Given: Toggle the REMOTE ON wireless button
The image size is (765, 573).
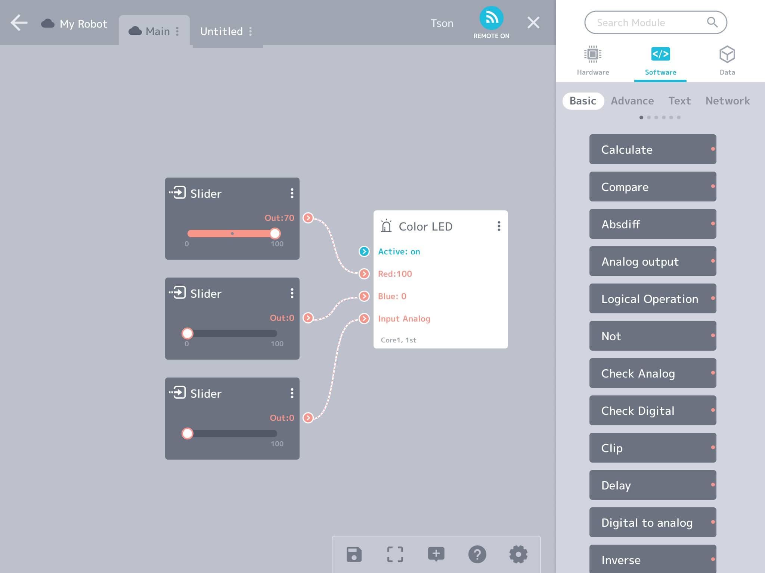Looking at the screenshot, I should 491,19.
